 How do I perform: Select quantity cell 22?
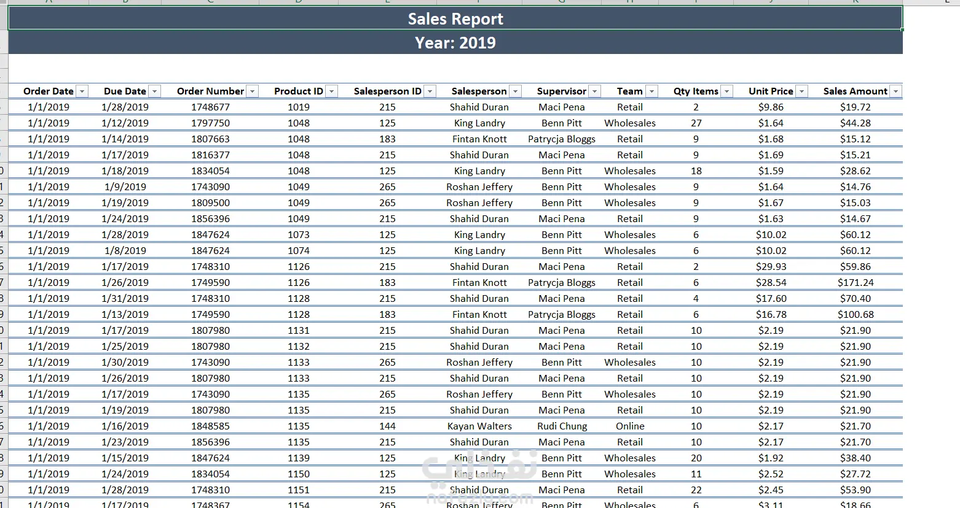point(696,490)
